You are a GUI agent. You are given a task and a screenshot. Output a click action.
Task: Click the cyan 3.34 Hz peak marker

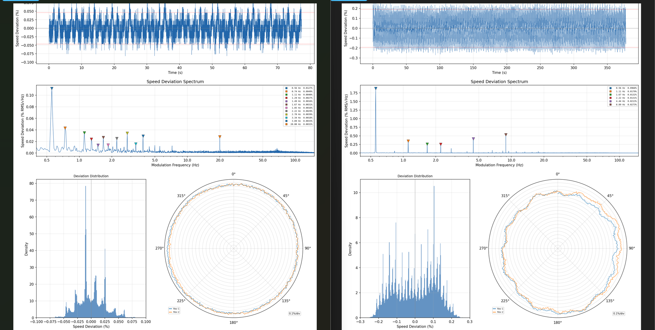tap(136, 144)
